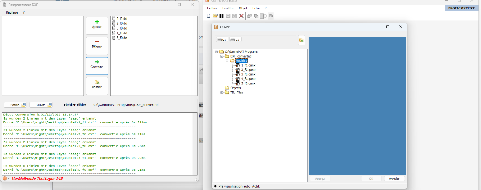Click the Ajouter button with green plus
Image resolution: width=481 pixels, height=190 pixels.
click(x=97, y=26)
